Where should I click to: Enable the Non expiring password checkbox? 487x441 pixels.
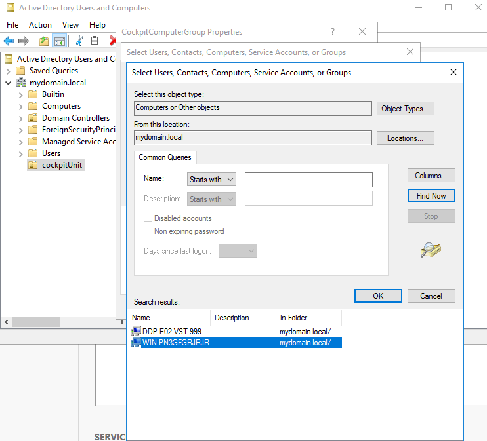click(148, 231)
